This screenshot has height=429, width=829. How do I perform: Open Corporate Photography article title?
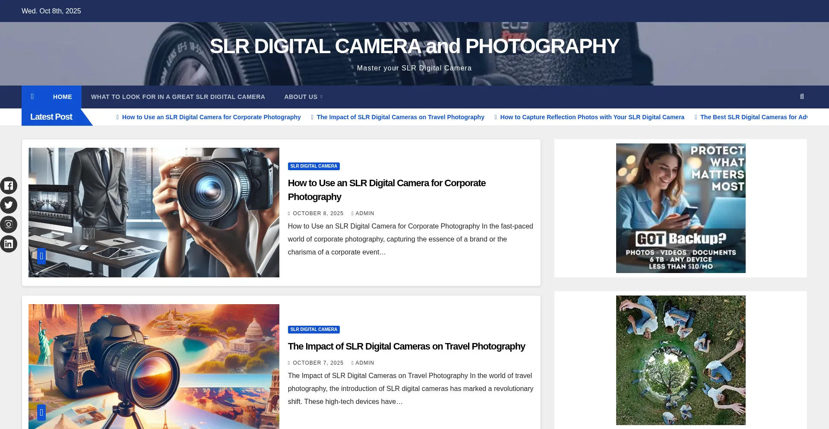(386, 190)
